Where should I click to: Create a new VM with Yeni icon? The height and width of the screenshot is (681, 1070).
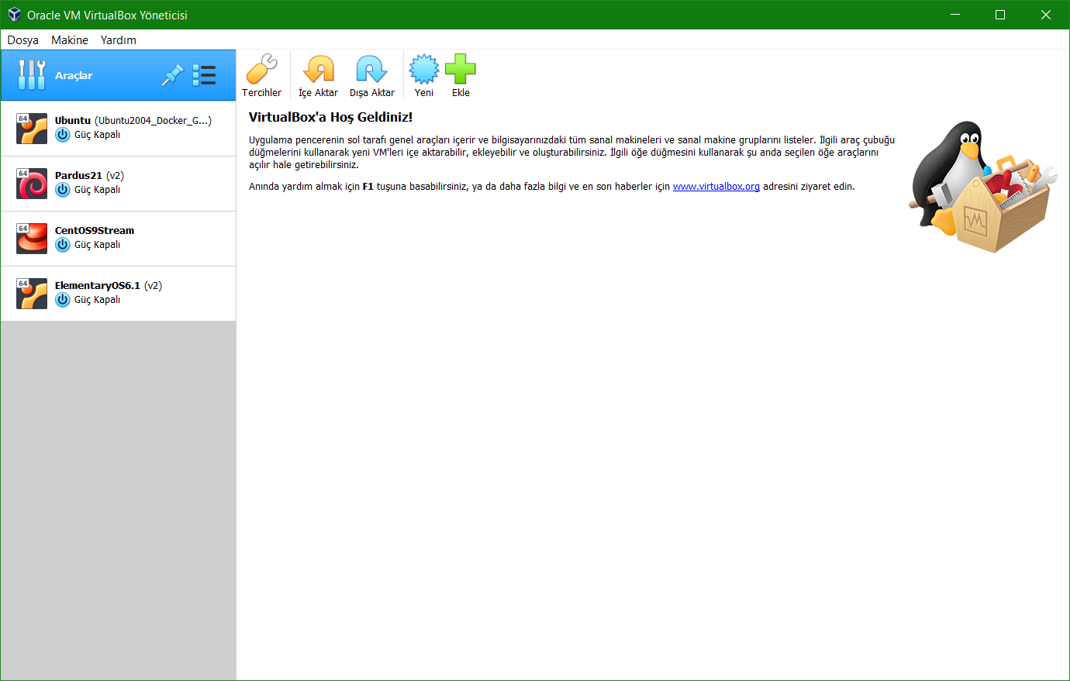tap(423, 69)
